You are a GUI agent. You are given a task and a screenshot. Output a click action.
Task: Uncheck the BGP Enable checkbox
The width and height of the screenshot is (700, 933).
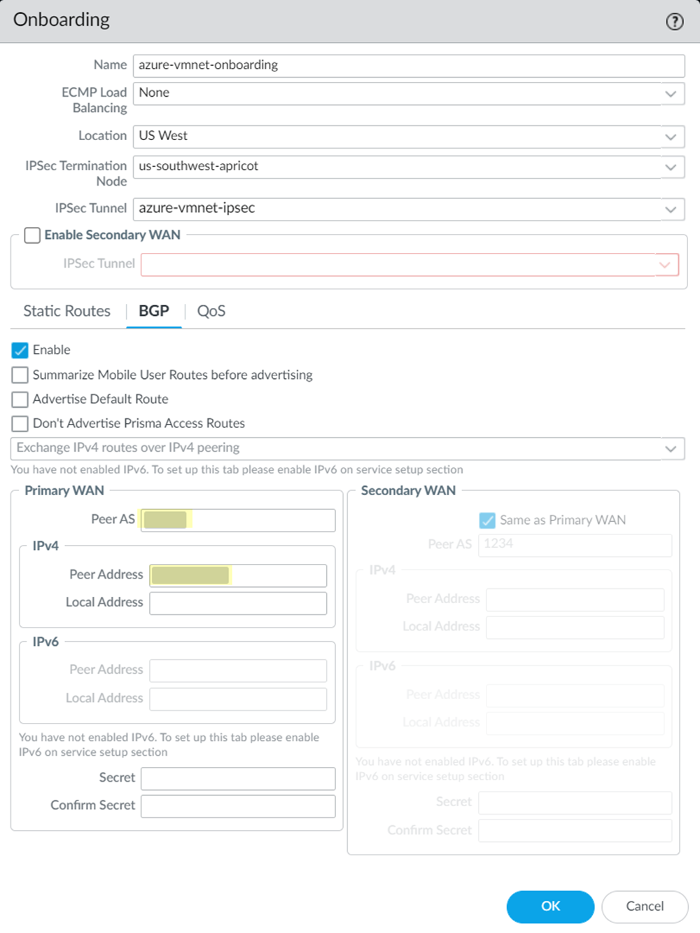pos(20,350)
